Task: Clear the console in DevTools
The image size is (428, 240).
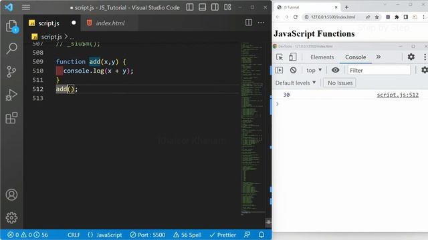Action: (293, 70)
